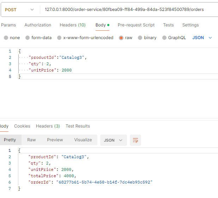Choose the binary radio option
The image size is (218, 198).
(140, 38)
